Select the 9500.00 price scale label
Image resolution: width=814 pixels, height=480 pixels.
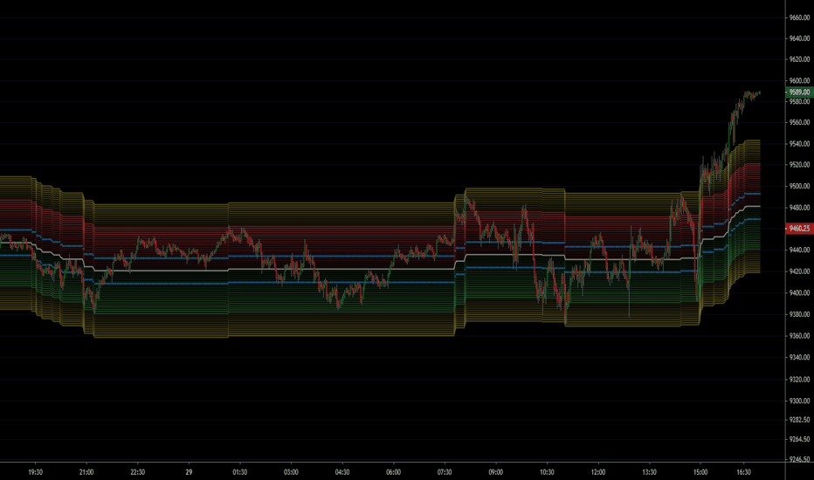pos(799,186)
